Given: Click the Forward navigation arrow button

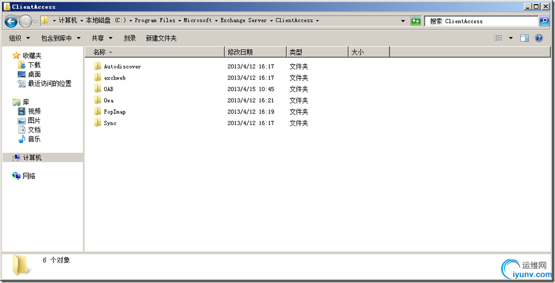Looking at the screenshot, I should [25, 21].
